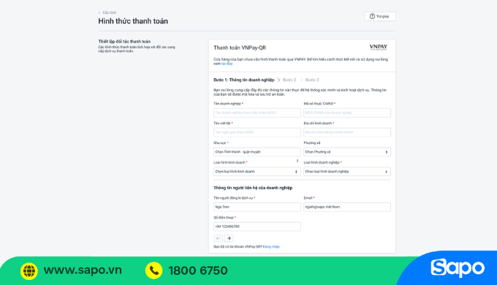
Task: Focus the Tên doanh nghiệp field
Action: coord(257,113)
